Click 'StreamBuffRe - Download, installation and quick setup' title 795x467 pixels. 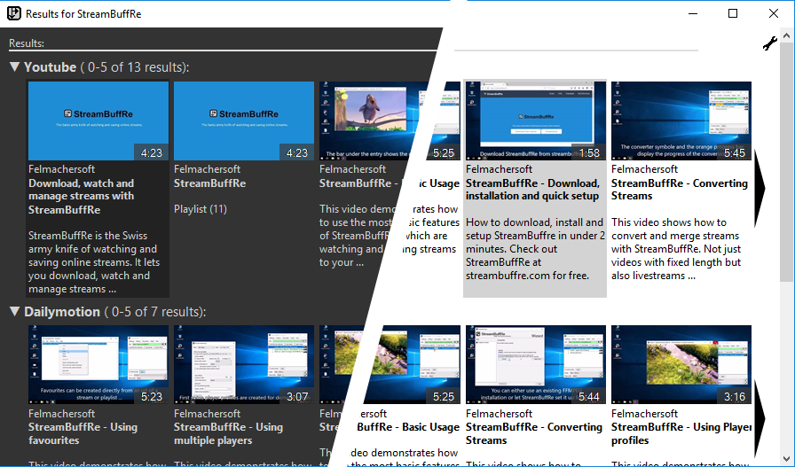[532, 190]
